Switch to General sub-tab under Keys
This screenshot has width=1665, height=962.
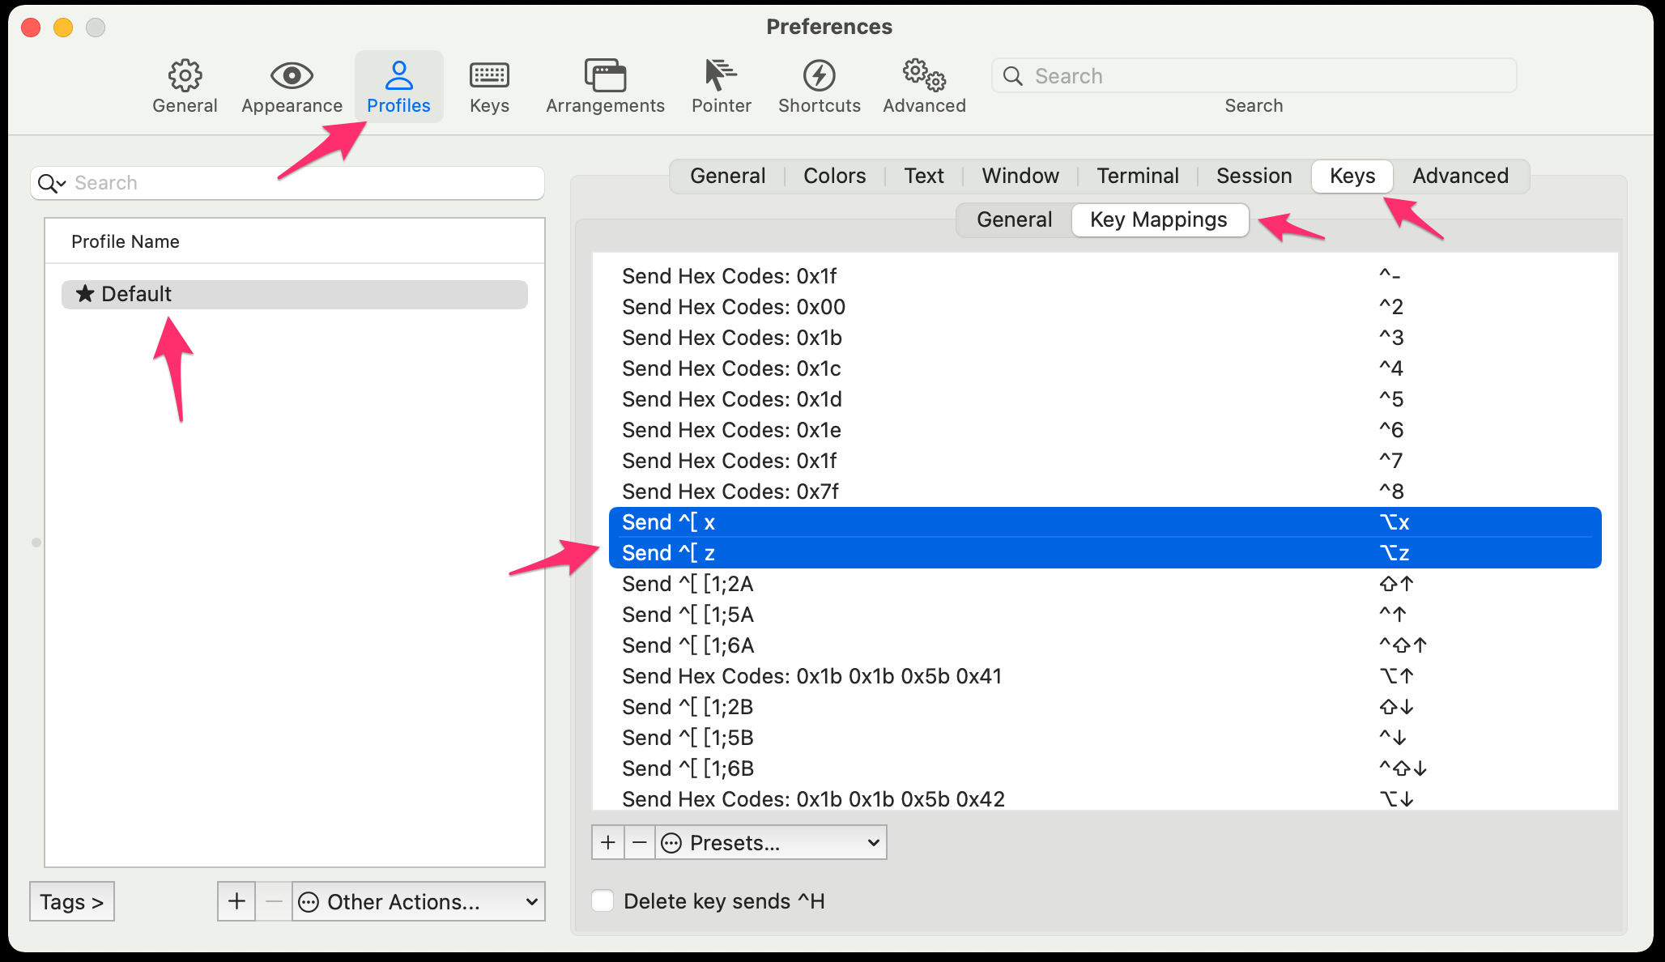1014,219
